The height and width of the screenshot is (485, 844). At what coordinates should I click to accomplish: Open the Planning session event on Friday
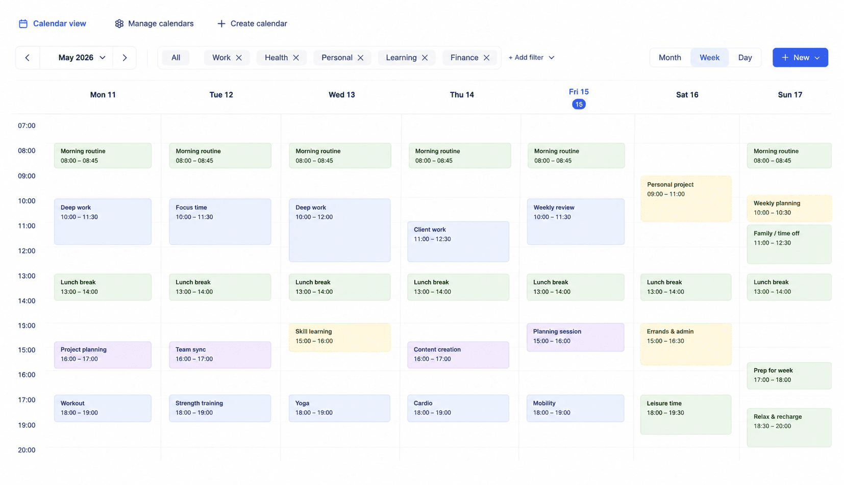[x=576, y=337]
